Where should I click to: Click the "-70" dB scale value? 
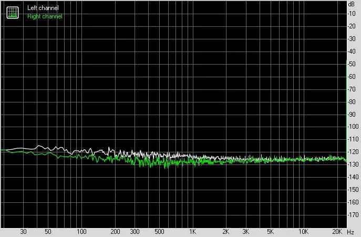point(352,89)
